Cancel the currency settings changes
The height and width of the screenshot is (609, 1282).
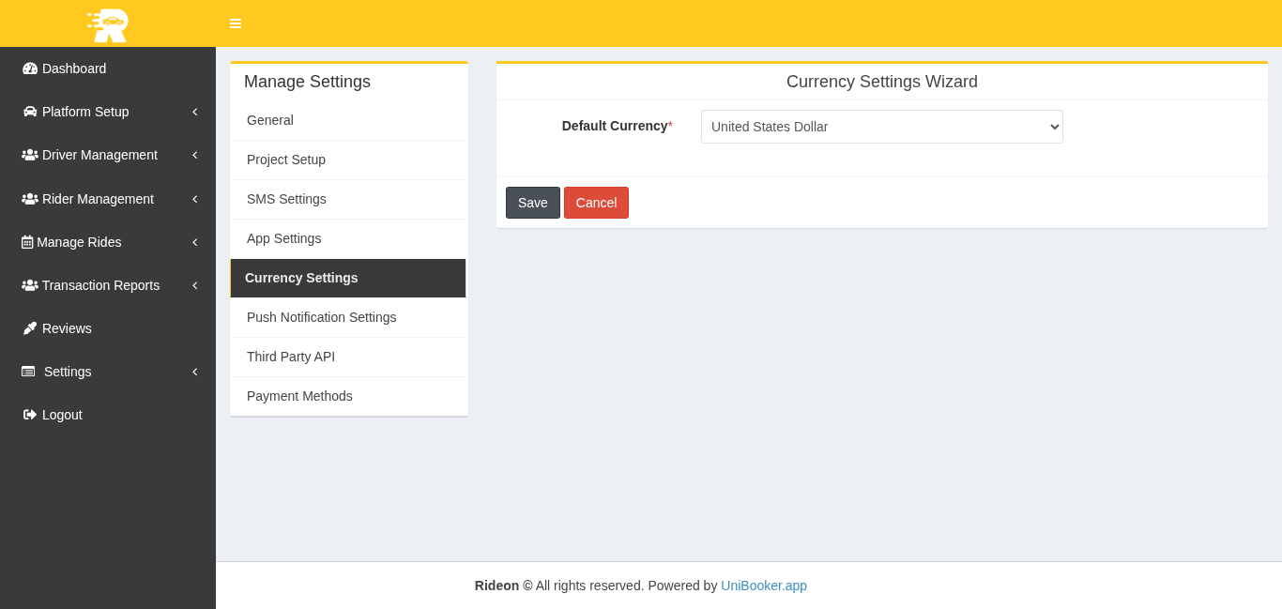coord(596,203)
